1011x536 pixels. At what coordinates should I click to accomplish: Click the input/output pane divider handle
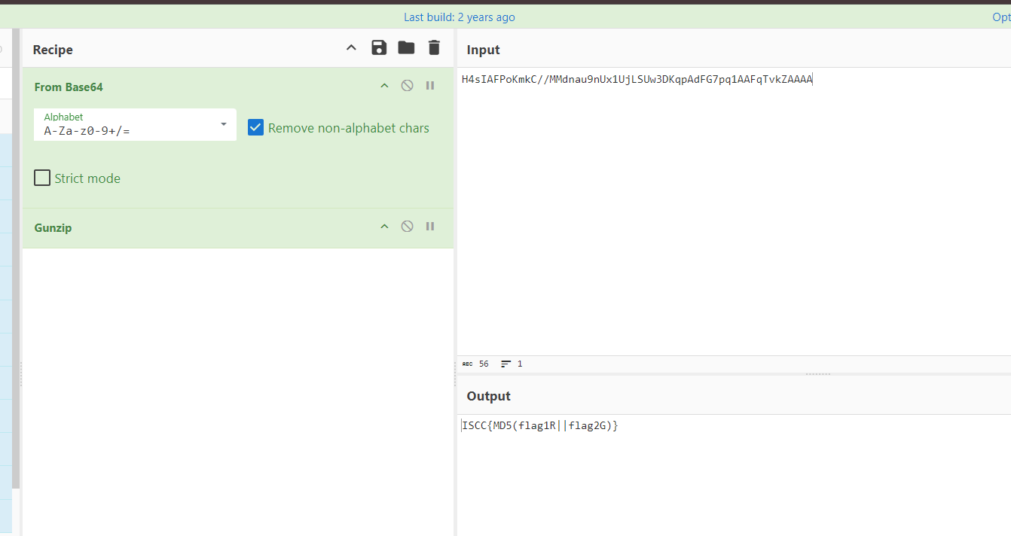[818, 374]
